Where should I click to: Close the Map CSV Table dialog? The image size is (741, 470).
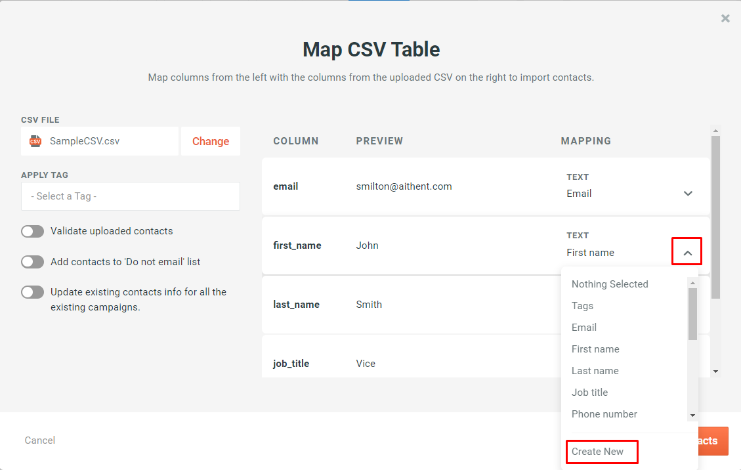[725, 18]
